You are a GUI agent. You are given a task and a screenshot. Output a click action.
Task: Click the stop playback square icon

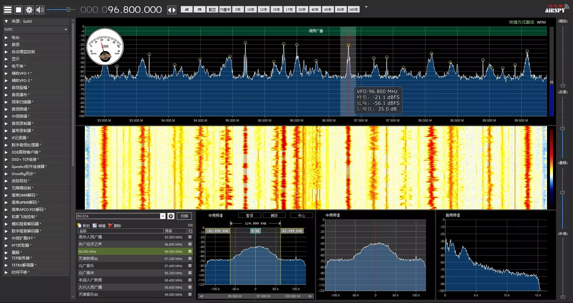[18, 10]
